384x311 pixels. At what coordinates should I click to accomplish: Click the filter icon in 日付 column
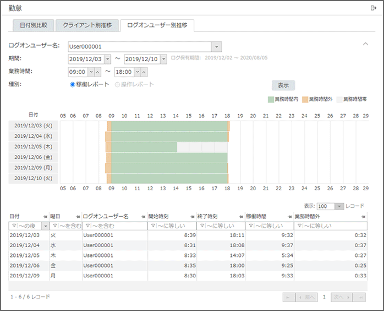pos(14,226)
